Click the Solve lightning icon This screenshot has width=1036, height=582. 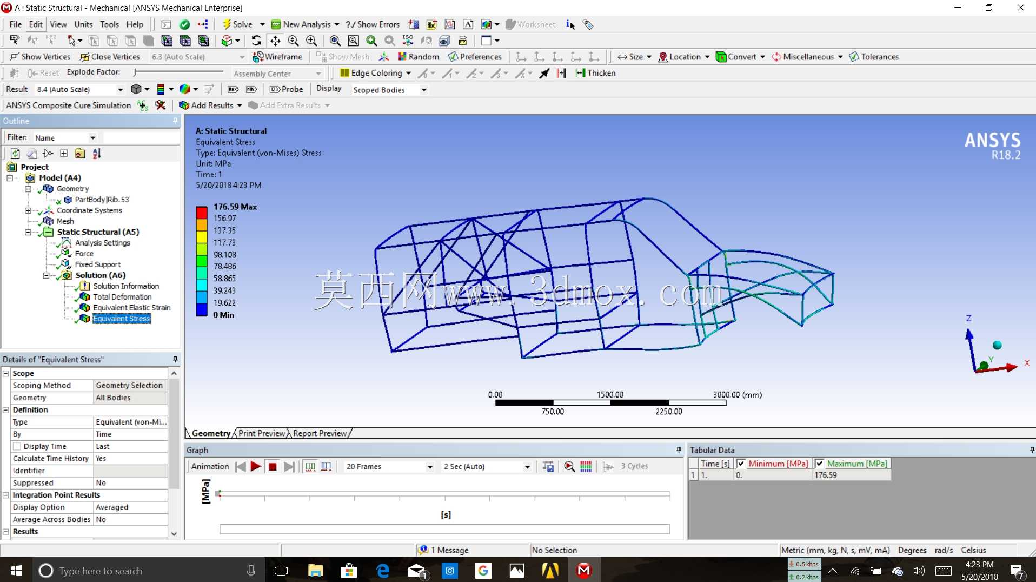click(227, 24)
